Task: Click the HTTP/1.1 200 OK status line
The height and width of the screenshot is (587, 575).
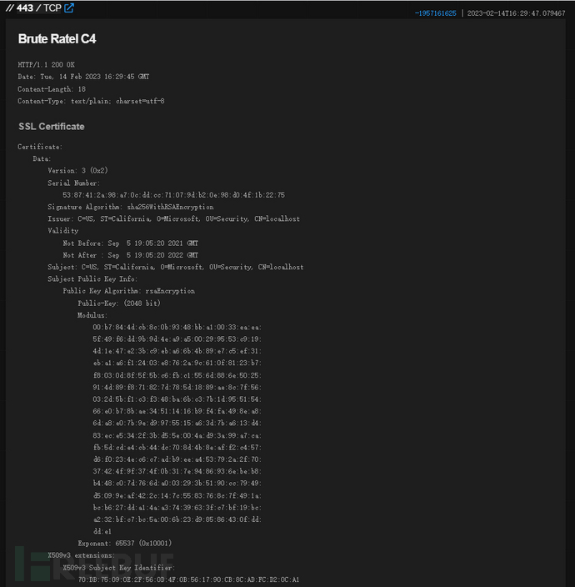Action: (x=48, y=64)
